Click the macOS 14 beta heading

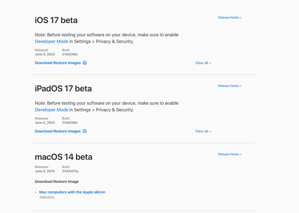[x=63, y=157]
